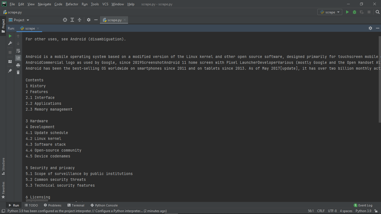Debug scrape using the bug icon
This screenshot has width=381, height=214.
pos(355,12)
